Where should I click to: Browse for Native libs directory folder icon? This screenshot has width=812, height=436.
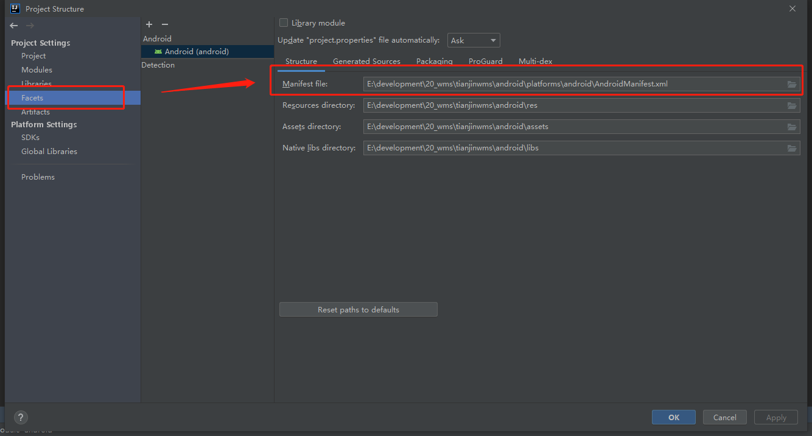click(x=792, y=148)
